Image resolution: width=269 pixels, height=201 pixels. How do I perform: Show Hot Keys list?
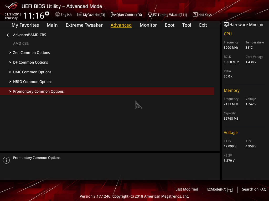click(202, 15)
